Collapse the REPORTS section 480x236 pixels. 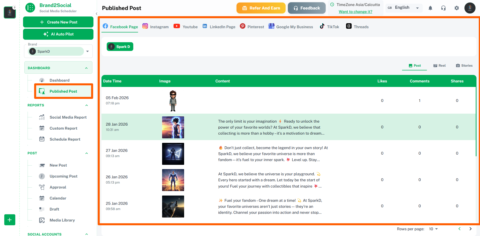coord(86,105)
